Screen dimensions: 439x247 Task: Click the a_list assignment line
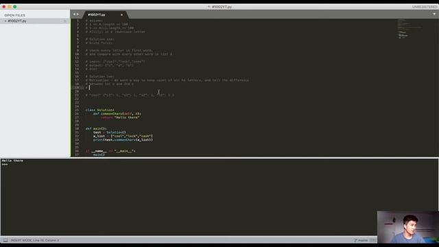pyautogui.click(x=123, y=136)
